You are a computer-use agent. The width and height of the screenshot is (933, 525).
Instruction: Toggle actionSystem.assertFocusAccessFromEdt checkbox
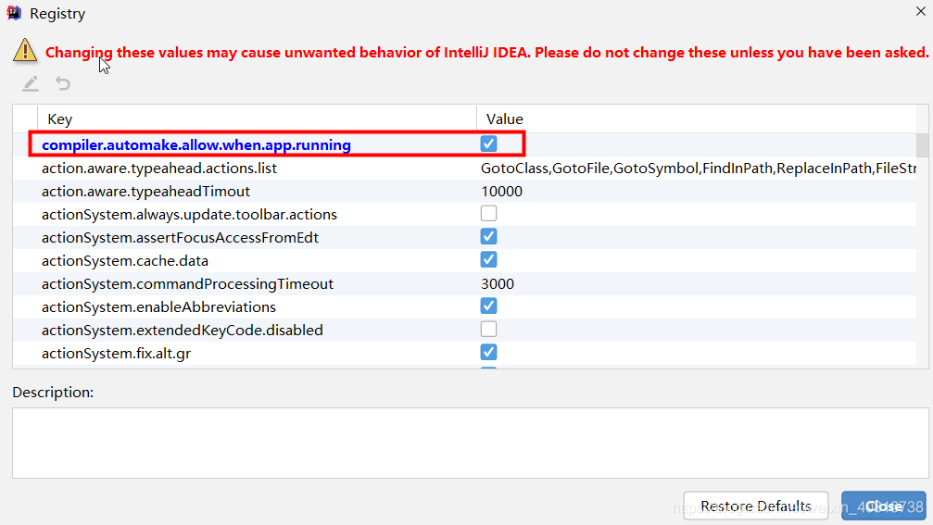coord(488,237)
